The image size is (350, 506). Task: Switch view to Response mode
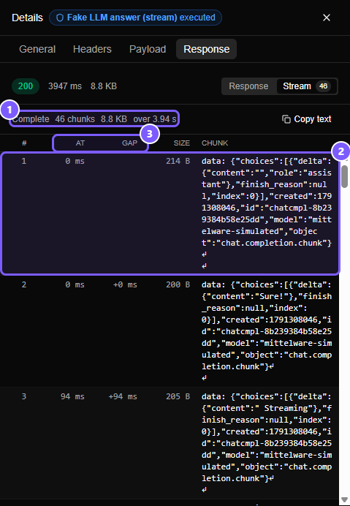(248, 86)
